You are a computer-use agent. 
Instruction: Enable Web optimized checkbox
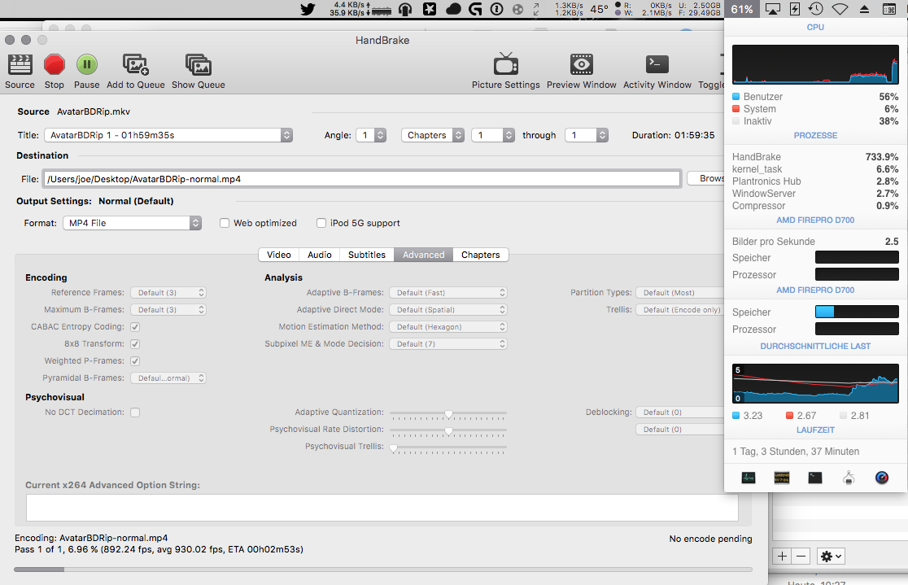pyautogui.click(x=225, y=223)
